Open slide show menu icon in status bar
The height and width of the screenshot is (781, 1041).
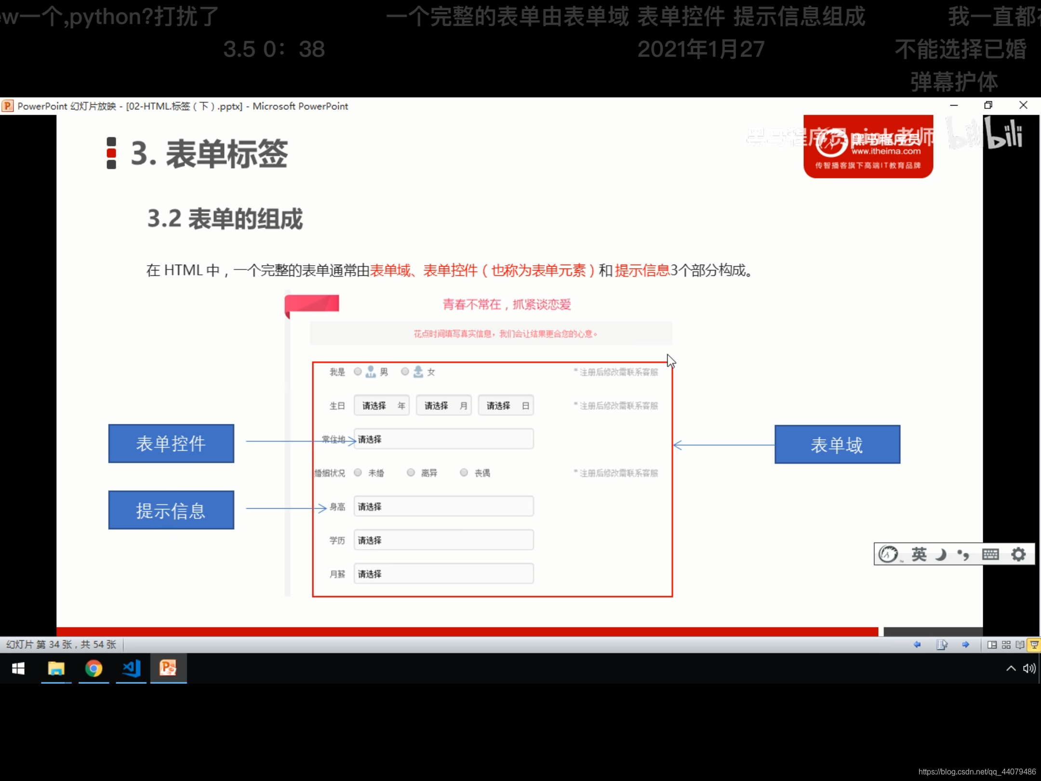coord(942,645)
